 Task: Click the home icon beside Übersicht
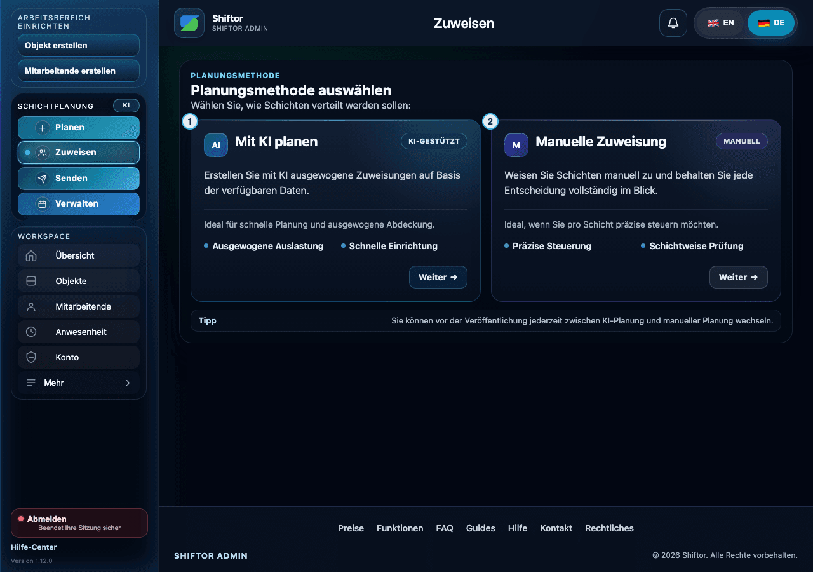31,255
